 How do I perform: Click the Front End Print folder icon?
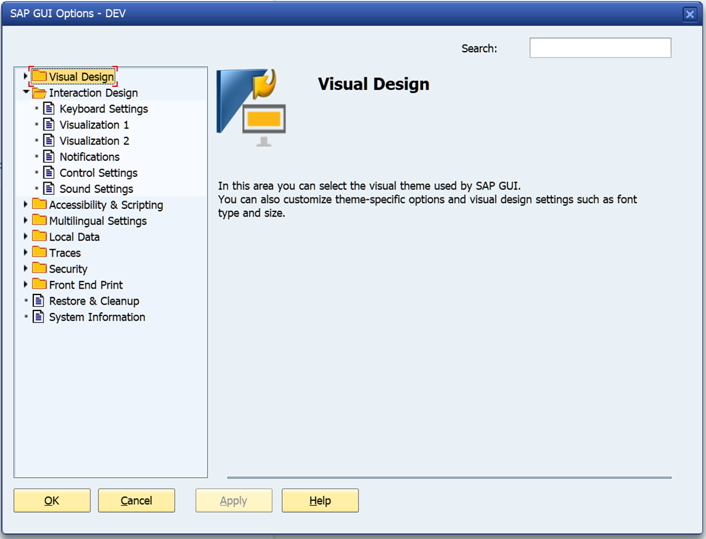click(39, 284)
